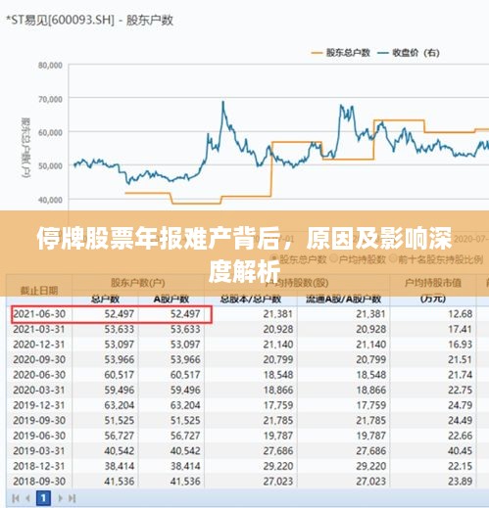This screenshot has width=489, height=508.
Task: Select the 2019-12-31 date cell
Action: (39, 405)
